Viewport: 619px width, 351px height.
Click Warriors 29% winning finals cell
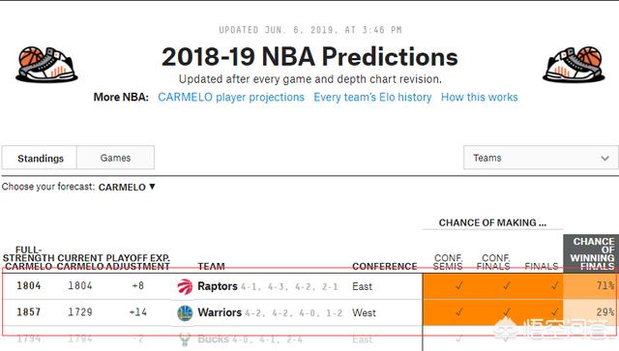(591, 312)
